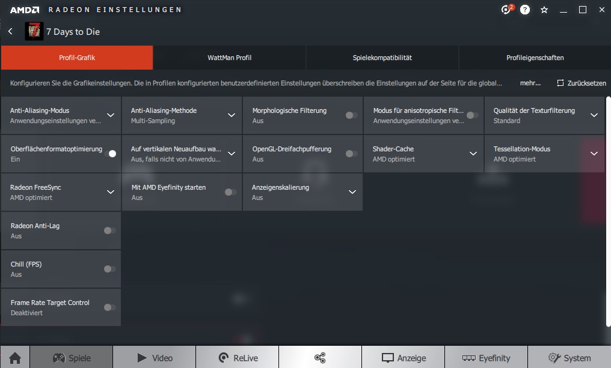
Task: Go back using the left arrow
Action: [x=10, y=31]
